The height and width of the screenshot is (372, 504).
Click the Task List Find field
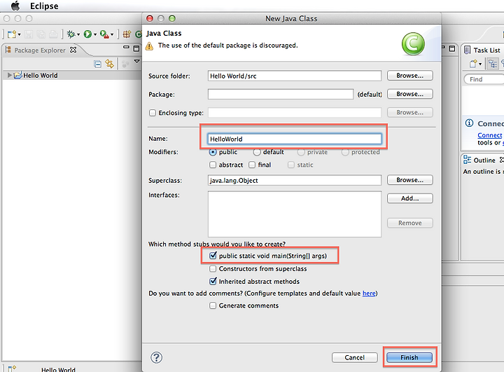click(x=484, y=79)
